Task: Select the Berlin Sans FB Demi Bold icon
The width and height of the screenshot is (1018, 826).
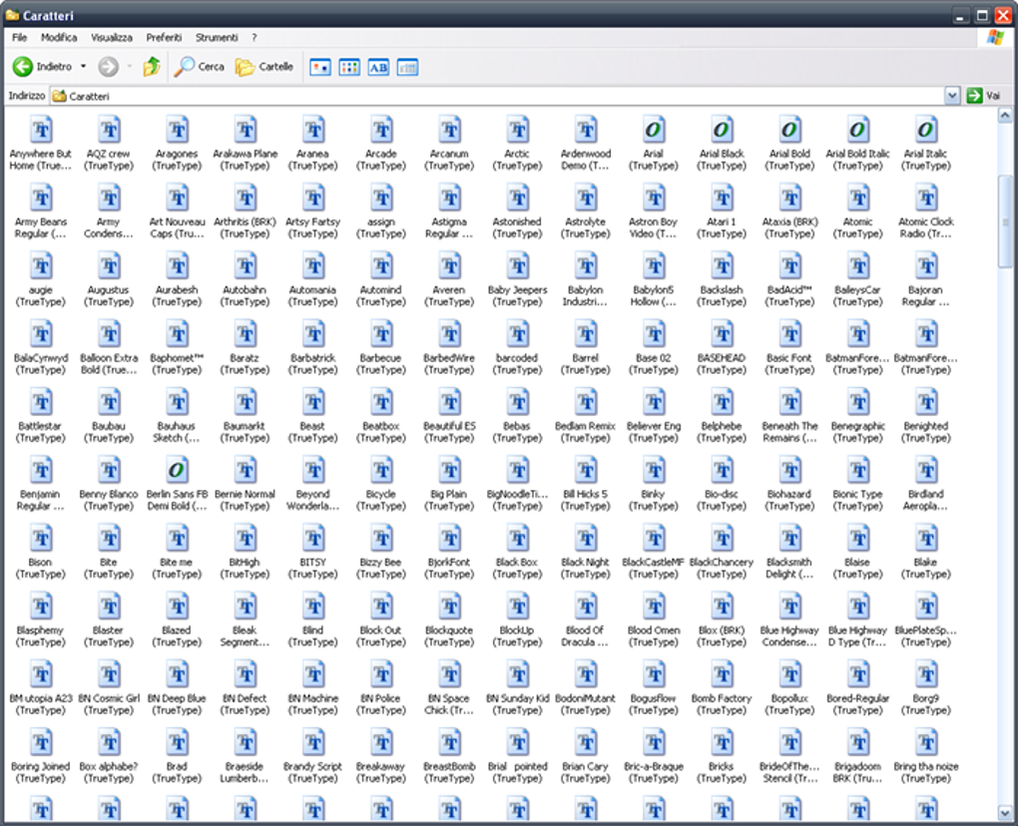Action: [x=177, y=470]
